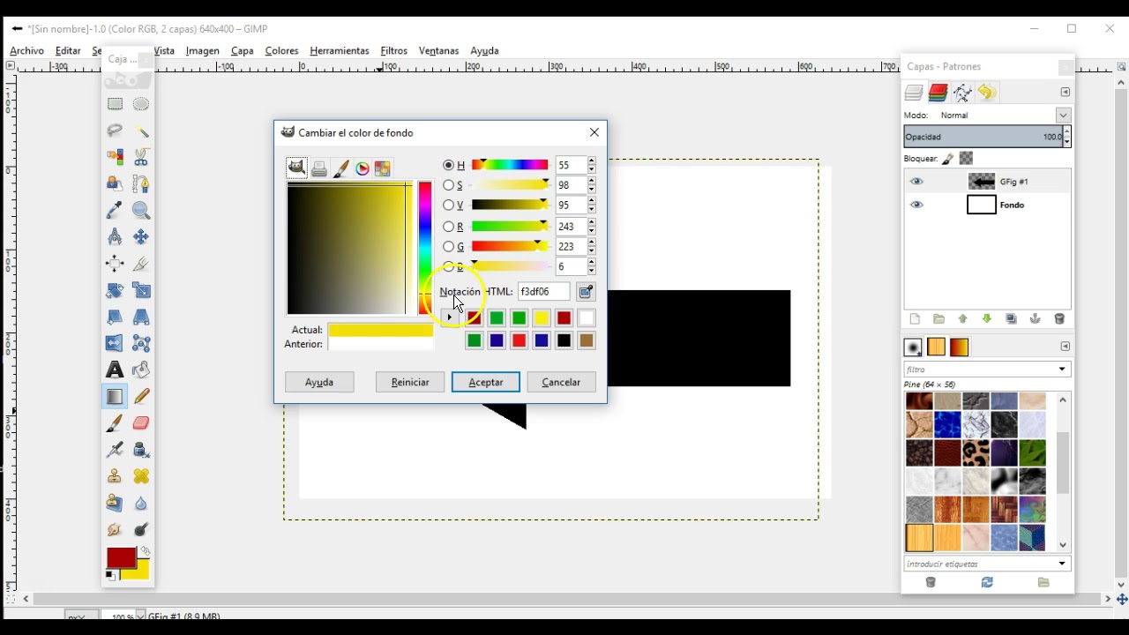
Task: Increase the H value spinner
Action: pyautogui.click(x=591, y=161)
